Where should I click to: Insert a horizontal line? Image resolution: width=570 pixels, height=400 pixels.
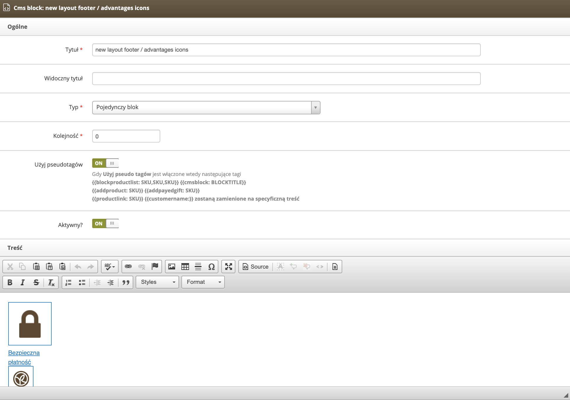tap(198, 267)
